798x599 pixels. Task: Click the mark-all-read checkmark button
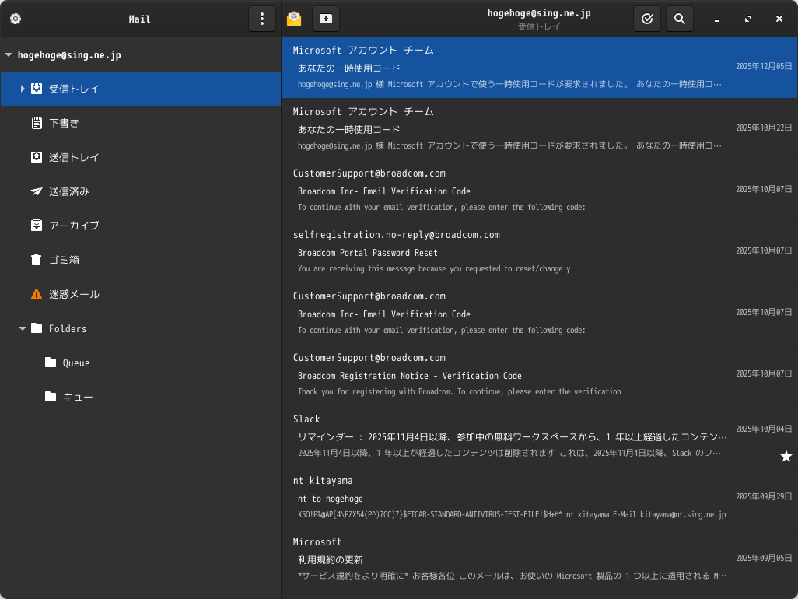coord(647,19)
